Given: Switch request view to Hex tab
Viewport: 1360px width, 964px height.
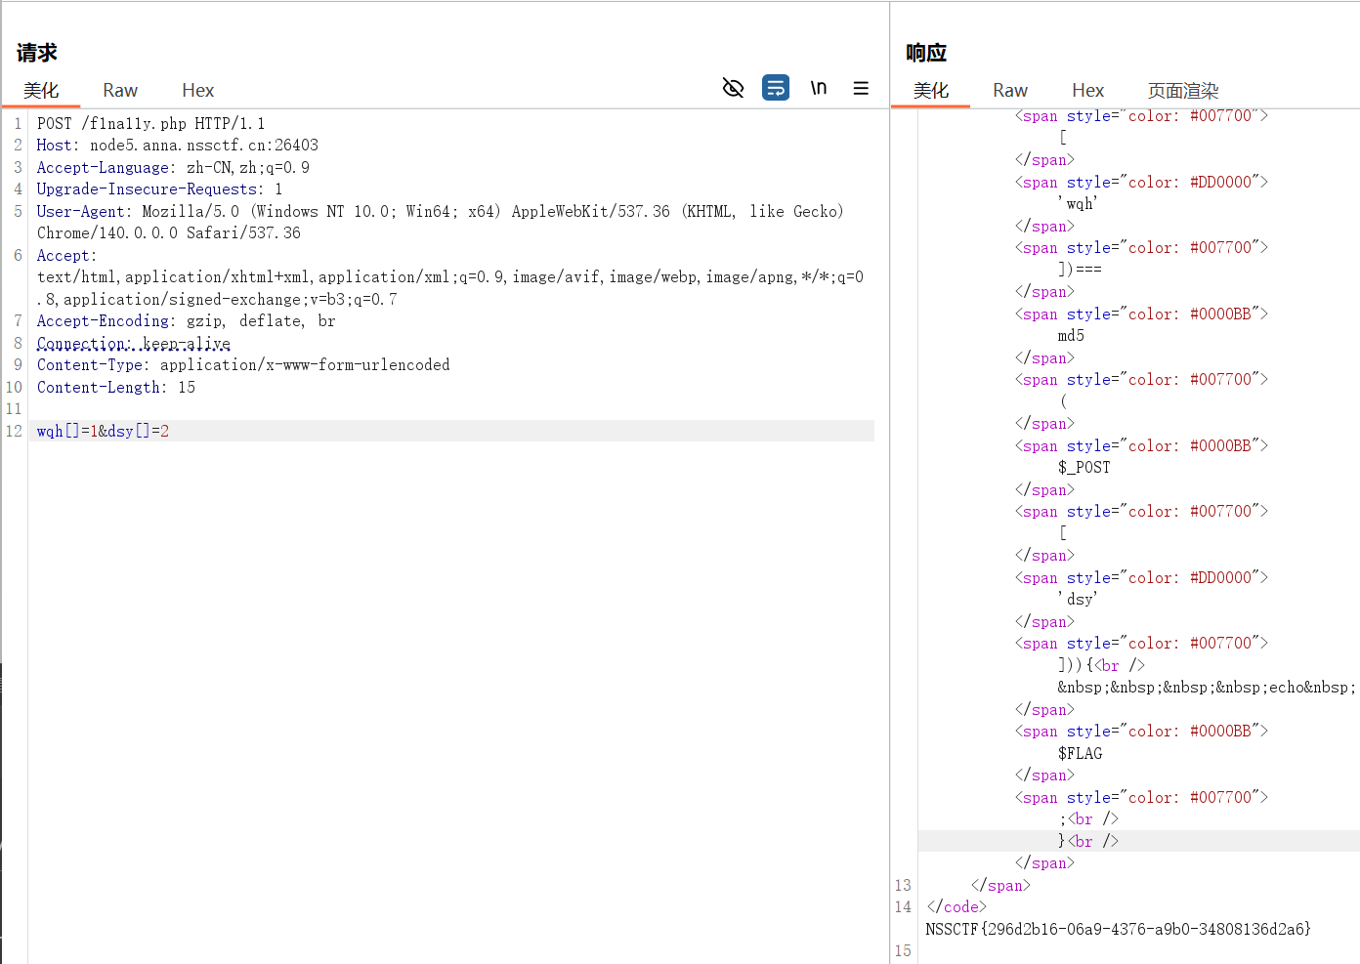Looking at the screenshot, I should [x=197, y=90].
